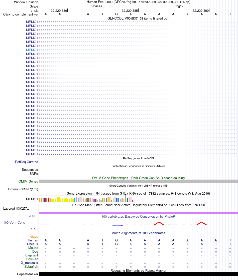Click the 'hg19' text beside the scale bar
The image size is (238, 280).
tap(180, 6)
